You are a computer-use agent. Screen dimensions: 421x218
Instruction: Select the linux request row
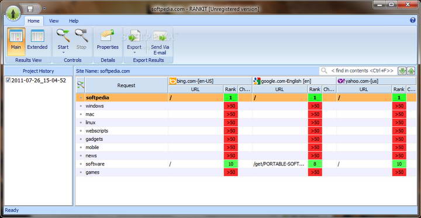[246, 123]
